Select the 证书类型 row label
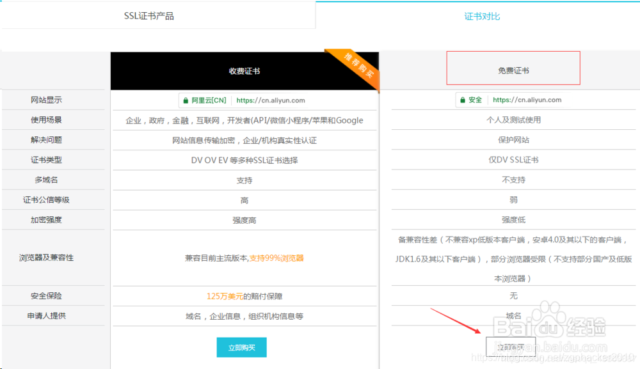This screenshot has height=369, width=640. click(46, 160)
